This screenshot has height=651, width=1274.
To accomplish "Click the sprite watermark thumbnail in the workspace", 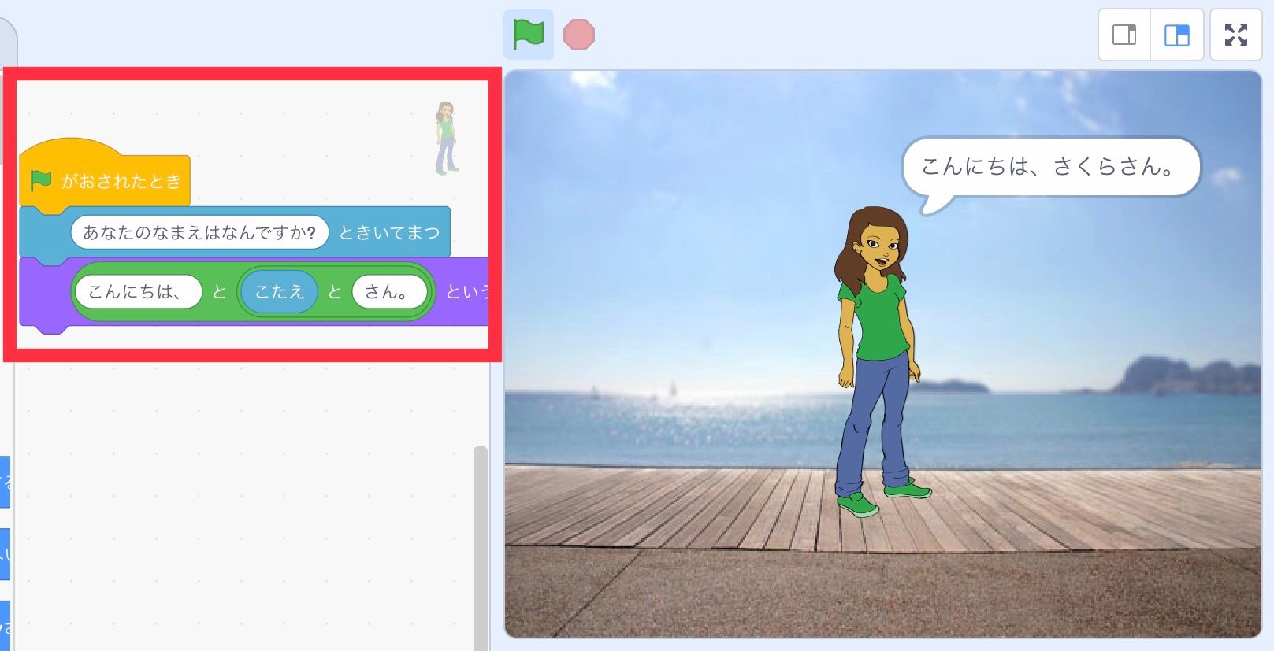I will pos(447,138).
